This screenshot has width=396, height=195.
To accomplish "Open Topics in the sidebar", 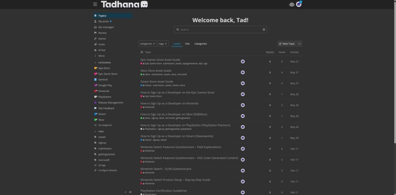I will pyautogui.click(x=113, y=16).
